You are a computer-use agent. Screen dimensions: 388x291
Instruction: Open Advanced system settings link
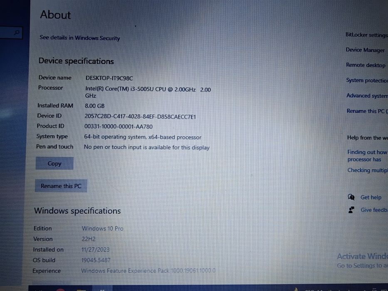click(367, 96)
